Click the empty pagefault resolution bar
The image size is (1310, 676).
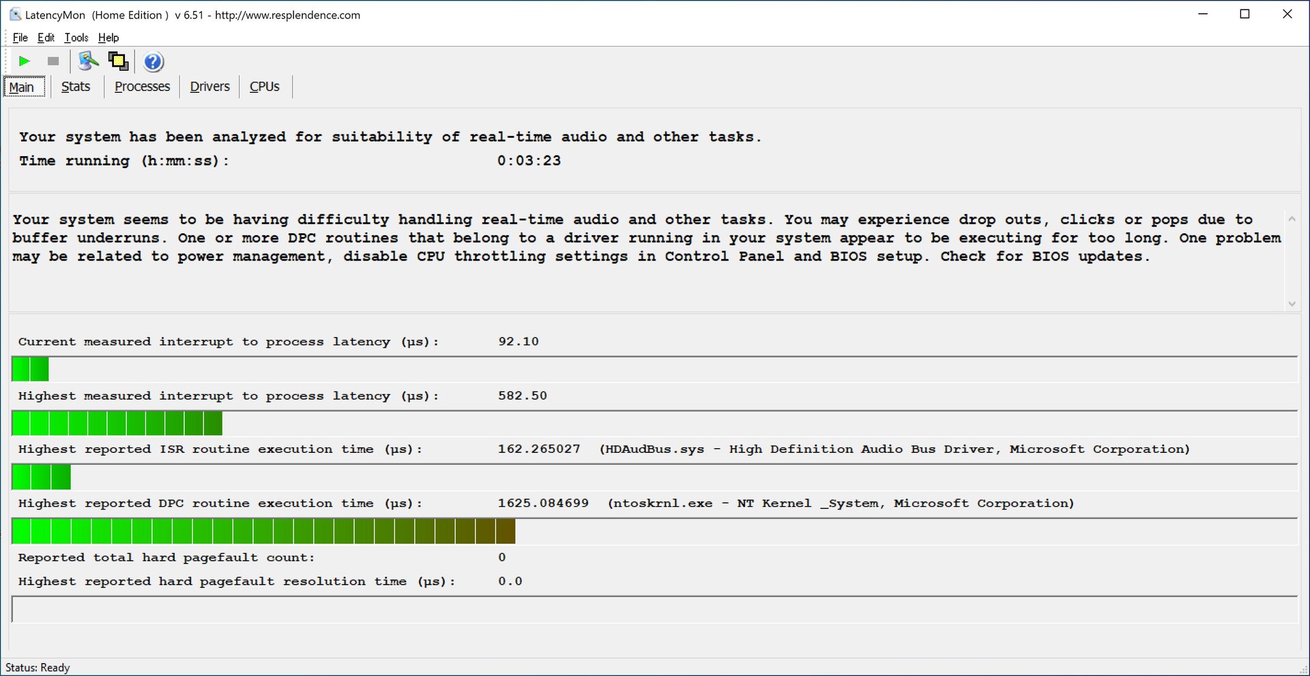point(654,609)
